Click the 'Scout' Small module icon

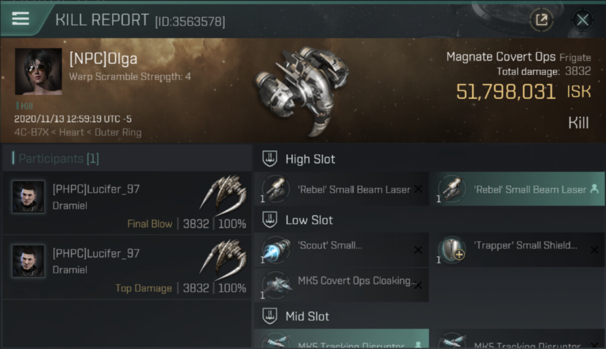coord(275,249)
